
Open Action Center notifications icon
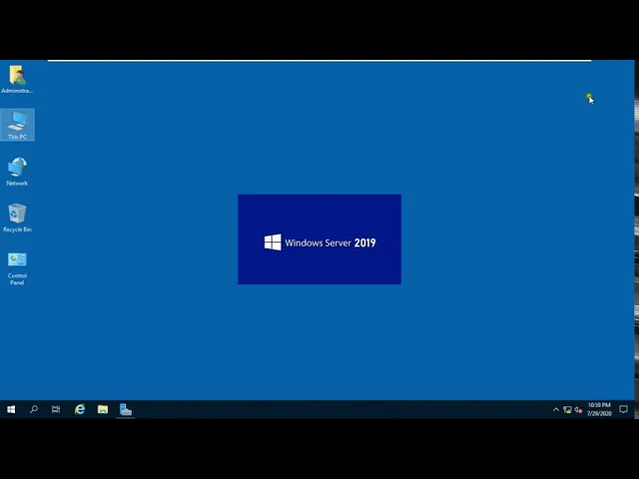pyautogui.click(x=623, y=409)
